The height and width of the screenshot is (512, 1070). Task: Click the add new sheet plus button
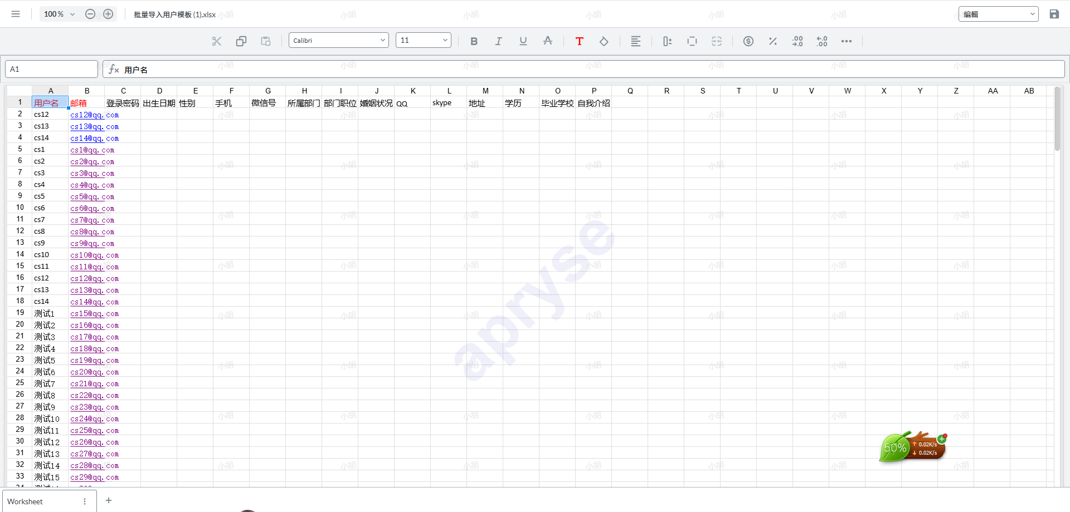pyautogui.click(x=109, y=500)
